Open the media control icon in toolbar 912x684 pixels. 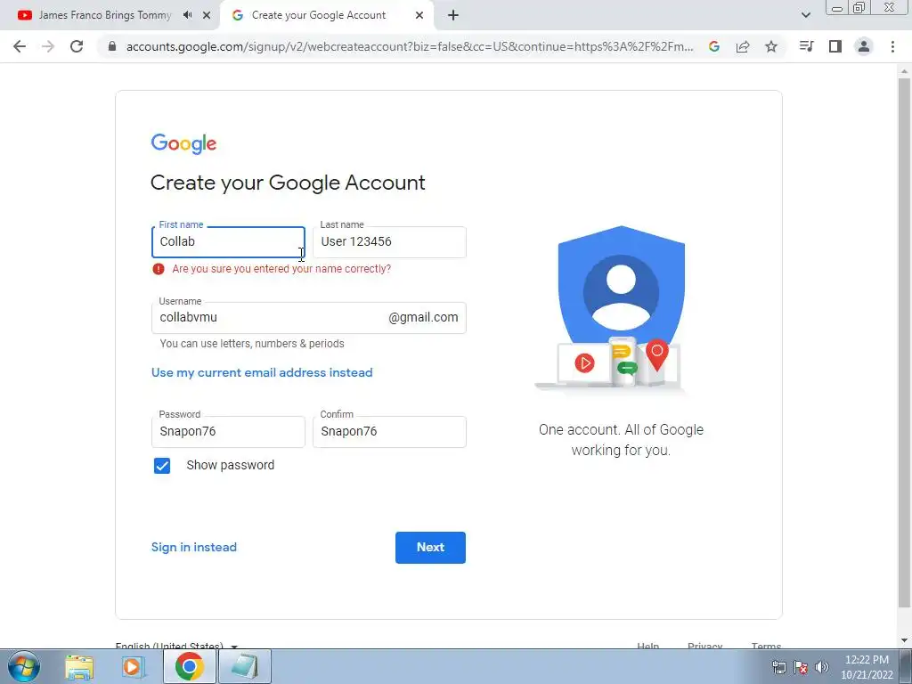806,46
